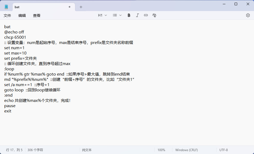Viewport: 254px width, 154px height.
Task: Click the 'set /a num+=1' line
Action: pos(27,85)
